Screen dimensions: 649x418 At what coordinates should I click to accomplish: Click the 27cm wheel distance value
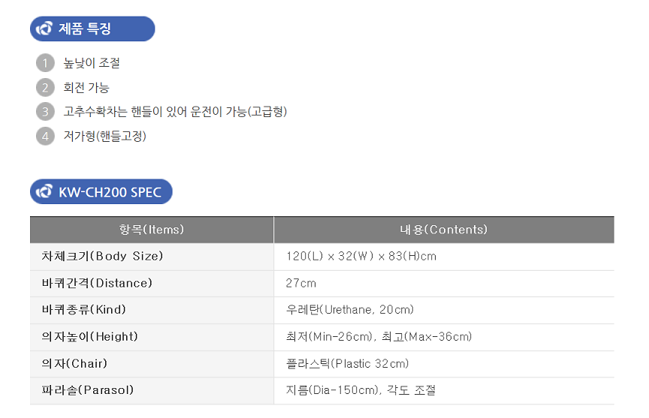pyautogui.click(x=301, y=283)
